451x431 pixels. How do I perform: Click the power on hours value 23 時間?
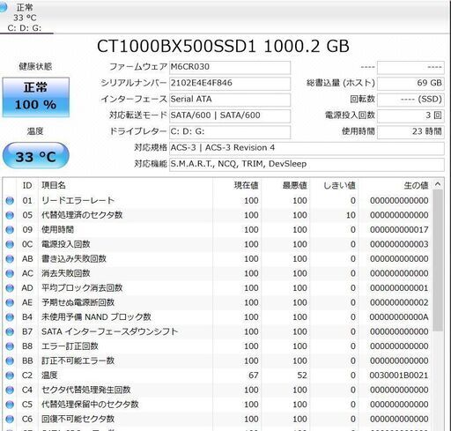point(410,132)
